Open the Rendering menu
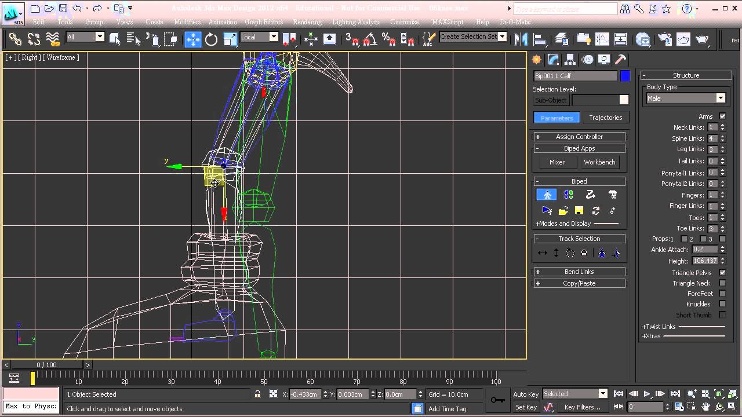 coord(307,22)
